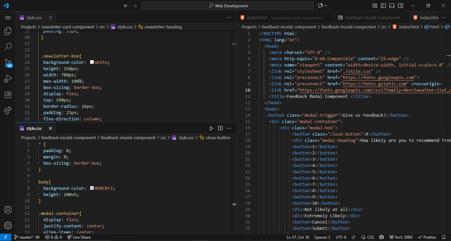Toggle the secondary side bar layout button
This screenshot has width=451, height=241.
pyautogui.click(x=400, y=6)
